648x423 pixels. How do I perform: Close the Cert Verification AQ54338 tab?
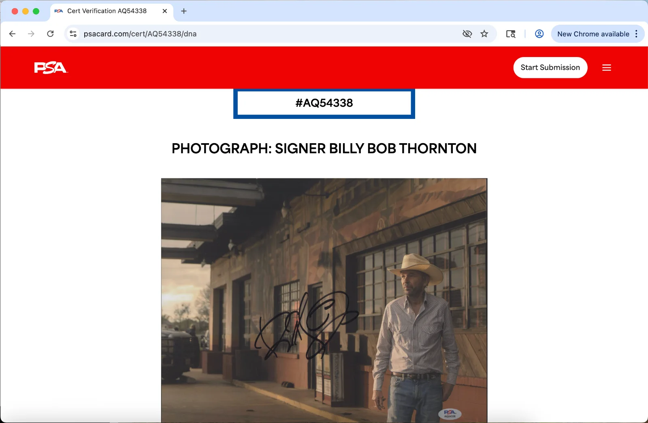pyautogui.click(x=165, y=11)
